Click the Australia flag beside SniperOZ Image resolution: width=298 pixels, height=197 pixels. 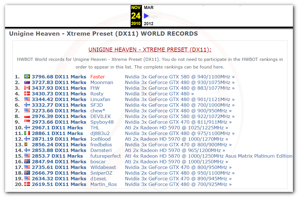tap(27, 173)
